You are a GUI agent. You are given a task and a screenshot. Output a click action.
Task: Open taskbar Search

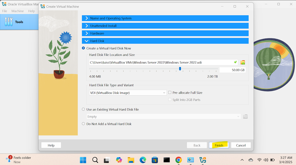[95, 160]
